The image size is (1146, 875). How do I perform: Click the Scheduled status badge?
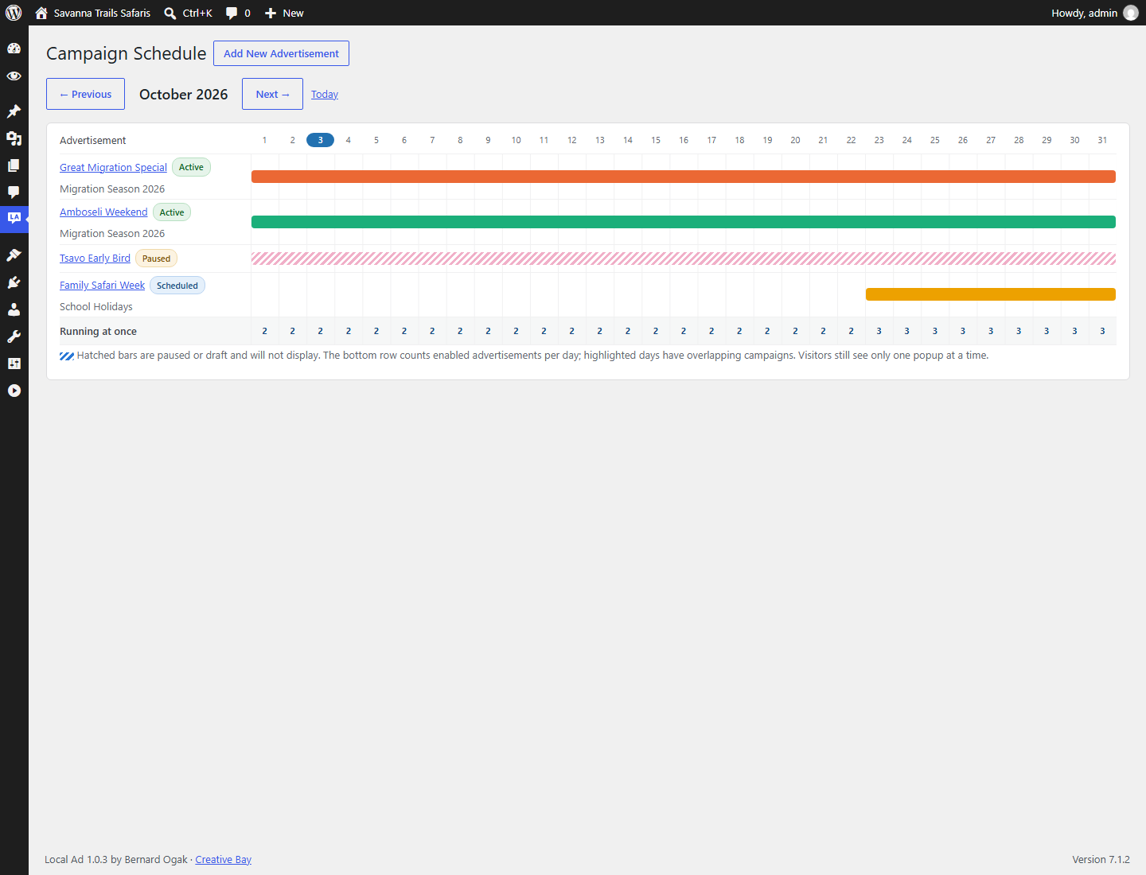[x=177, y=286]
